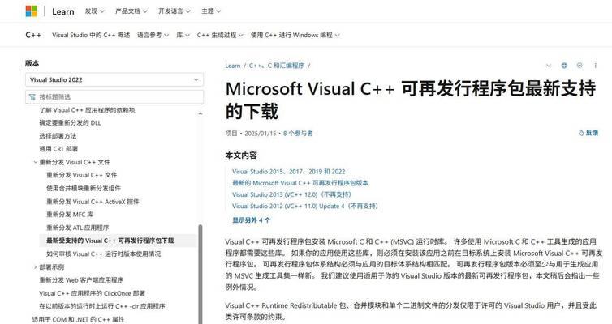Screen dimensions: 612x324
Task: Open Visual C++ 应用程序的 ClickOnce 部署
Action: click(92, 293)
